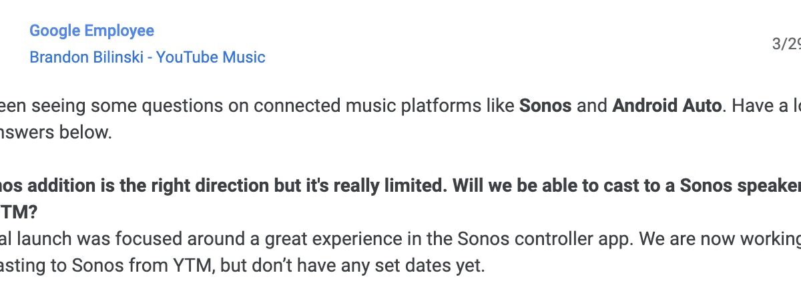Screen dimensions: 801x285
Task: Click the "nswers below." text line
Action: tap(56, 132)
